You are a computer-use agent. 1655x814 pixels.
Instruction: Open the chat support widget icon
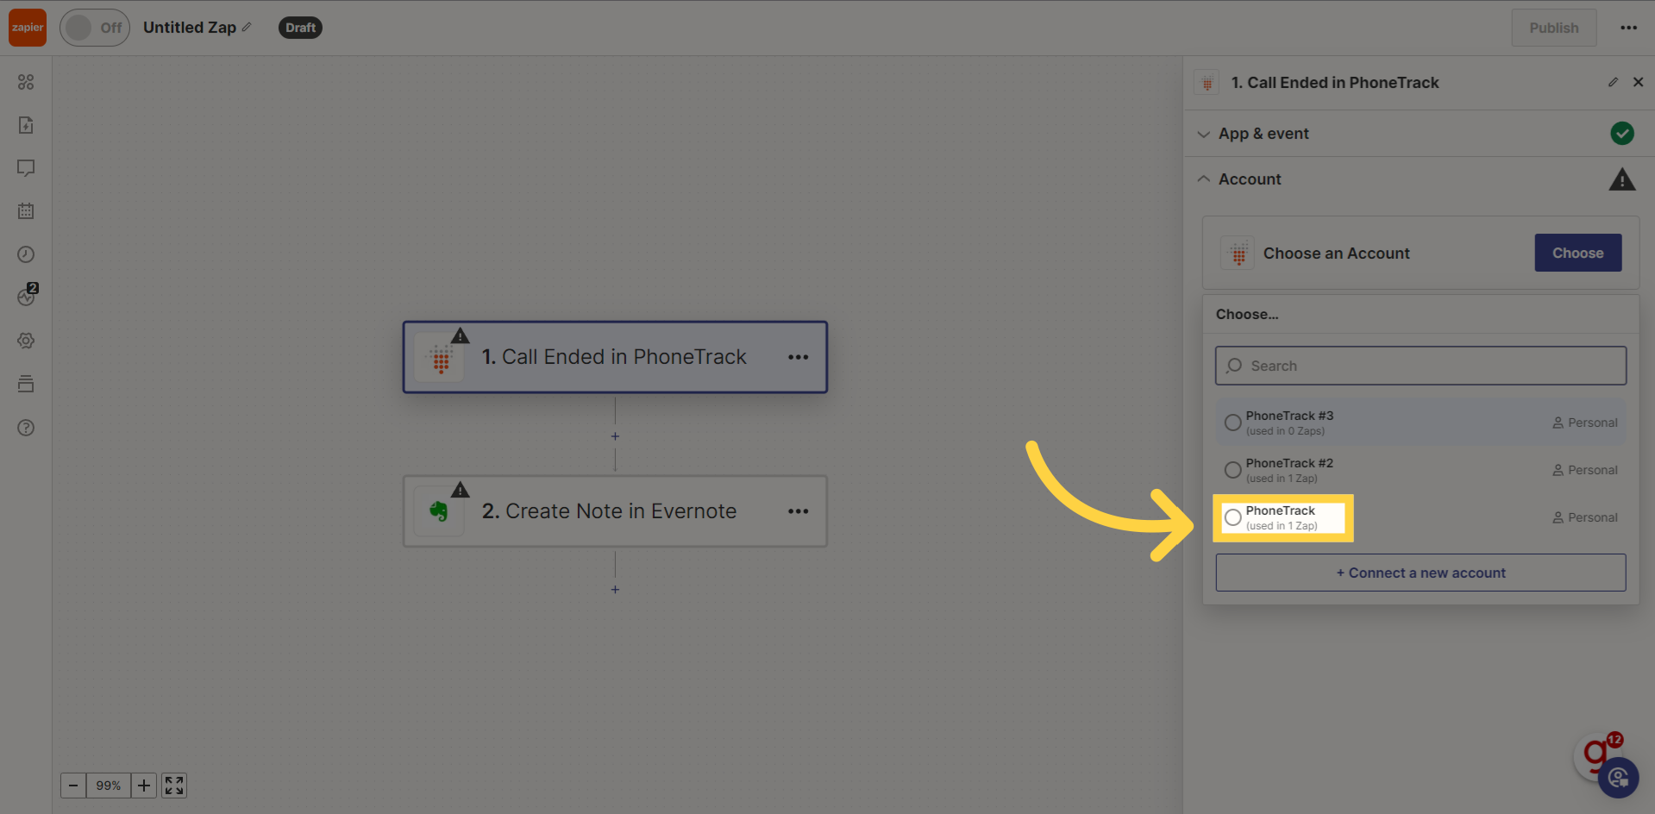[x=1618, y=778]
